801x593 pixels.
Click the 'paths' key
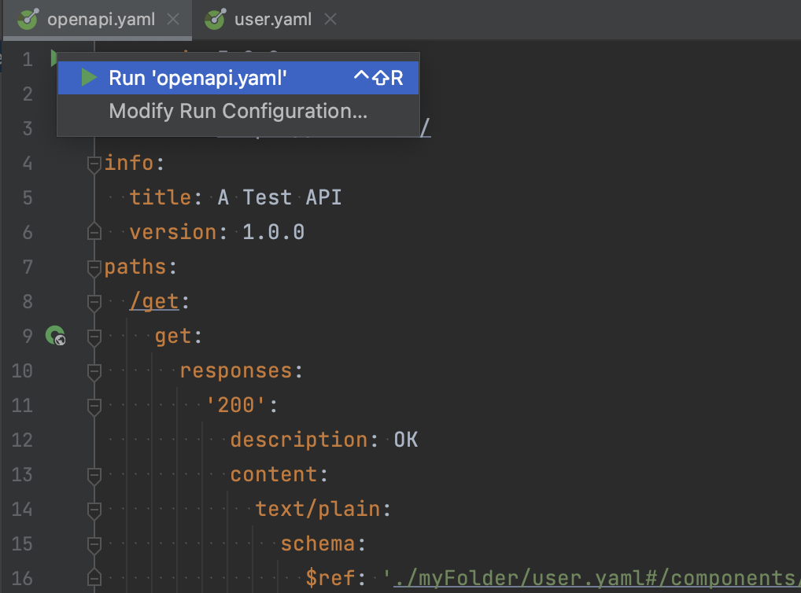(135, 267)
